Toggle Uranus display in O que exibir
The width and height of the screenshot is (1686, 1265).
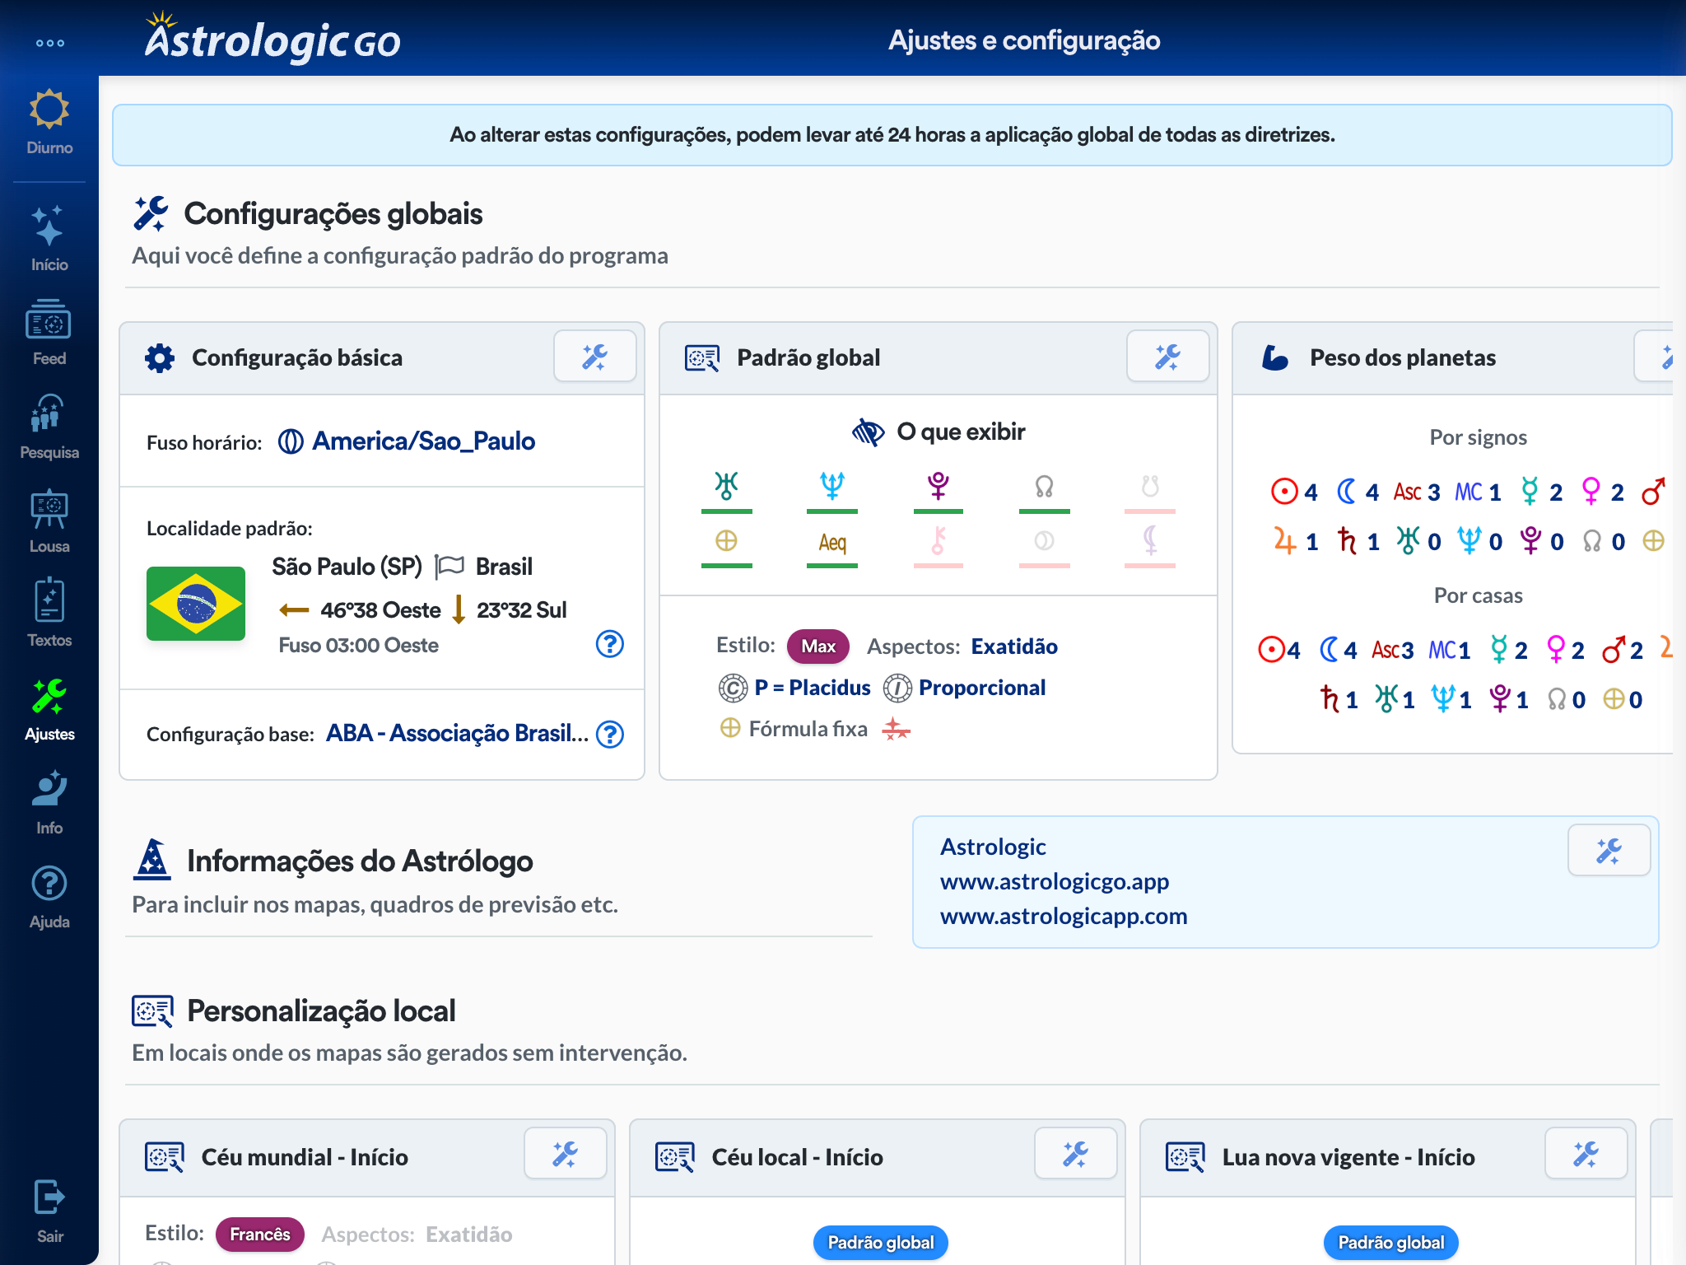(x=726, y=490)
